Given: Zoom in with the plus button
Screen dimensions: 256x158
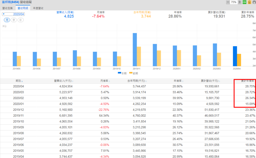Looking at the screenshot, I should coord(239,2).
